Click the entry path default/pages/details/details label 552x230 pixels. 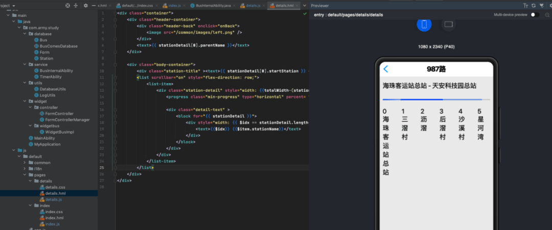(349, 15)
